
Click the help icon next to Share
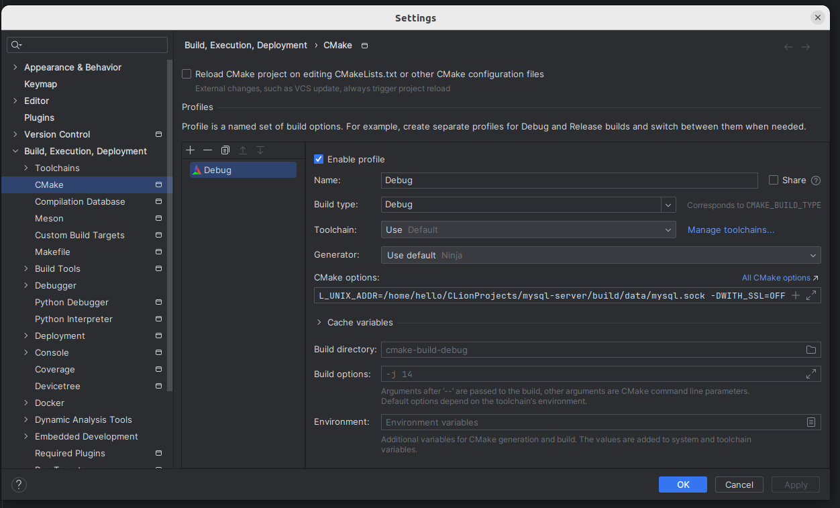click(816, 181)
